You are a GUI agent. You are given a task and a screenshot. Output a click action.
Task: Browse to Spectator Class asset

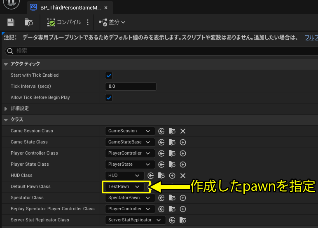point(172,198)
